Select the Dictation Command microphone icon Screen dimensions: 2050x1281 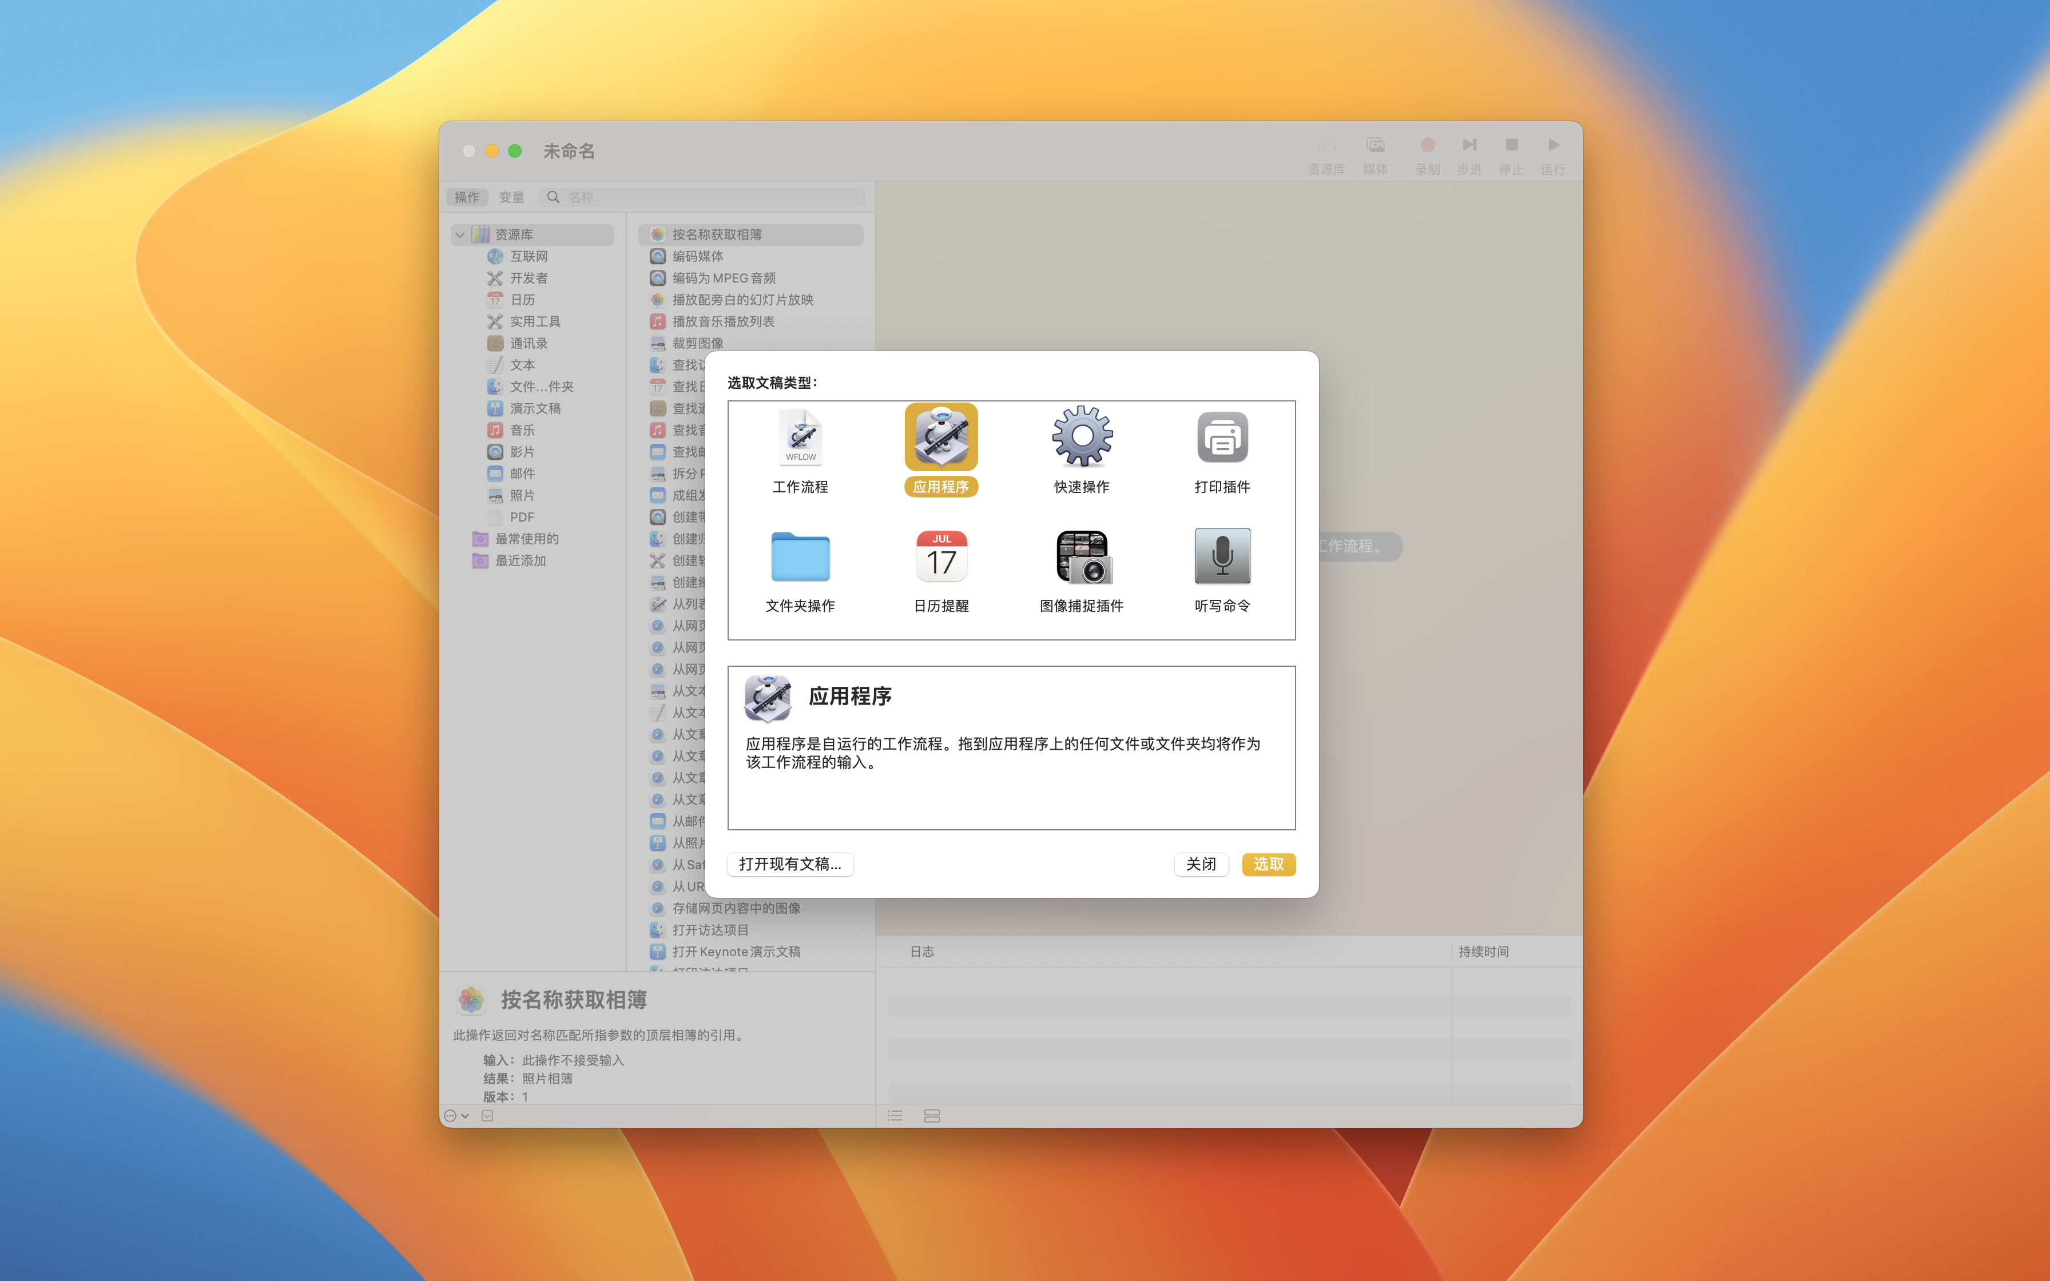[x=1222, y=556]
